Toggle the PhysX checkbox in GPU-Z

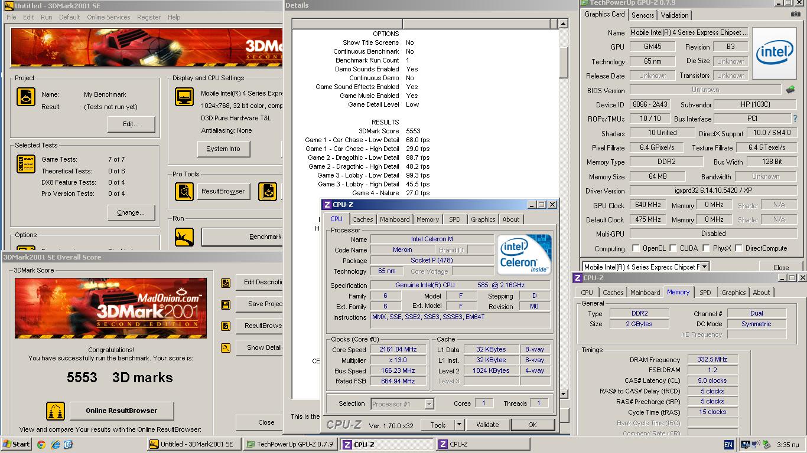click(706, 248)
